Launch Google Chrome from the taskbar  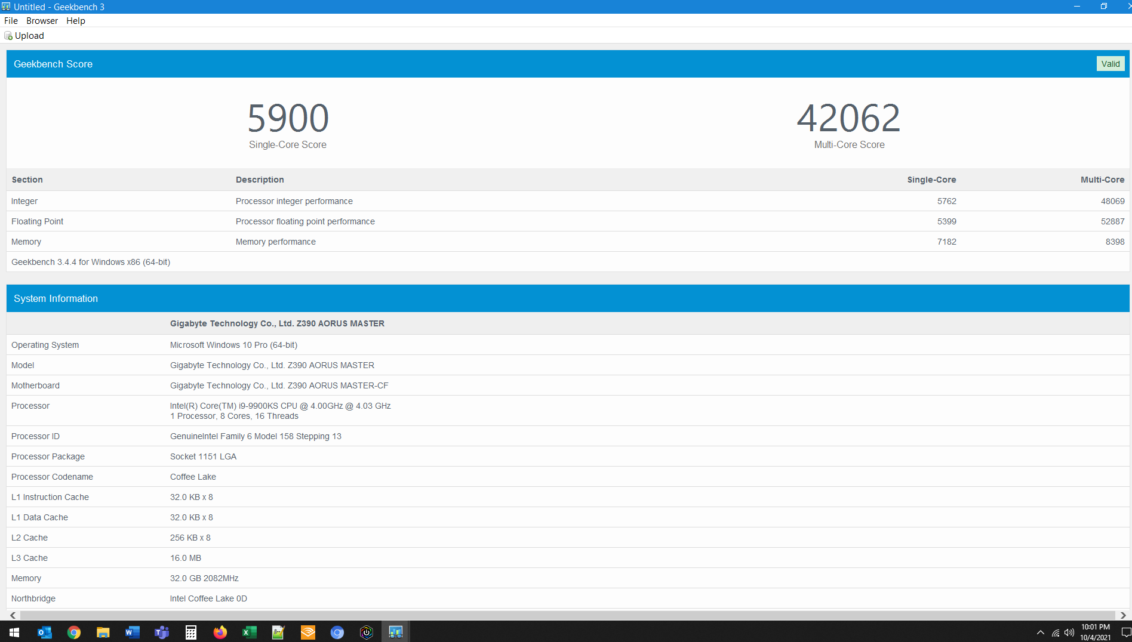[x=74, y=632]
